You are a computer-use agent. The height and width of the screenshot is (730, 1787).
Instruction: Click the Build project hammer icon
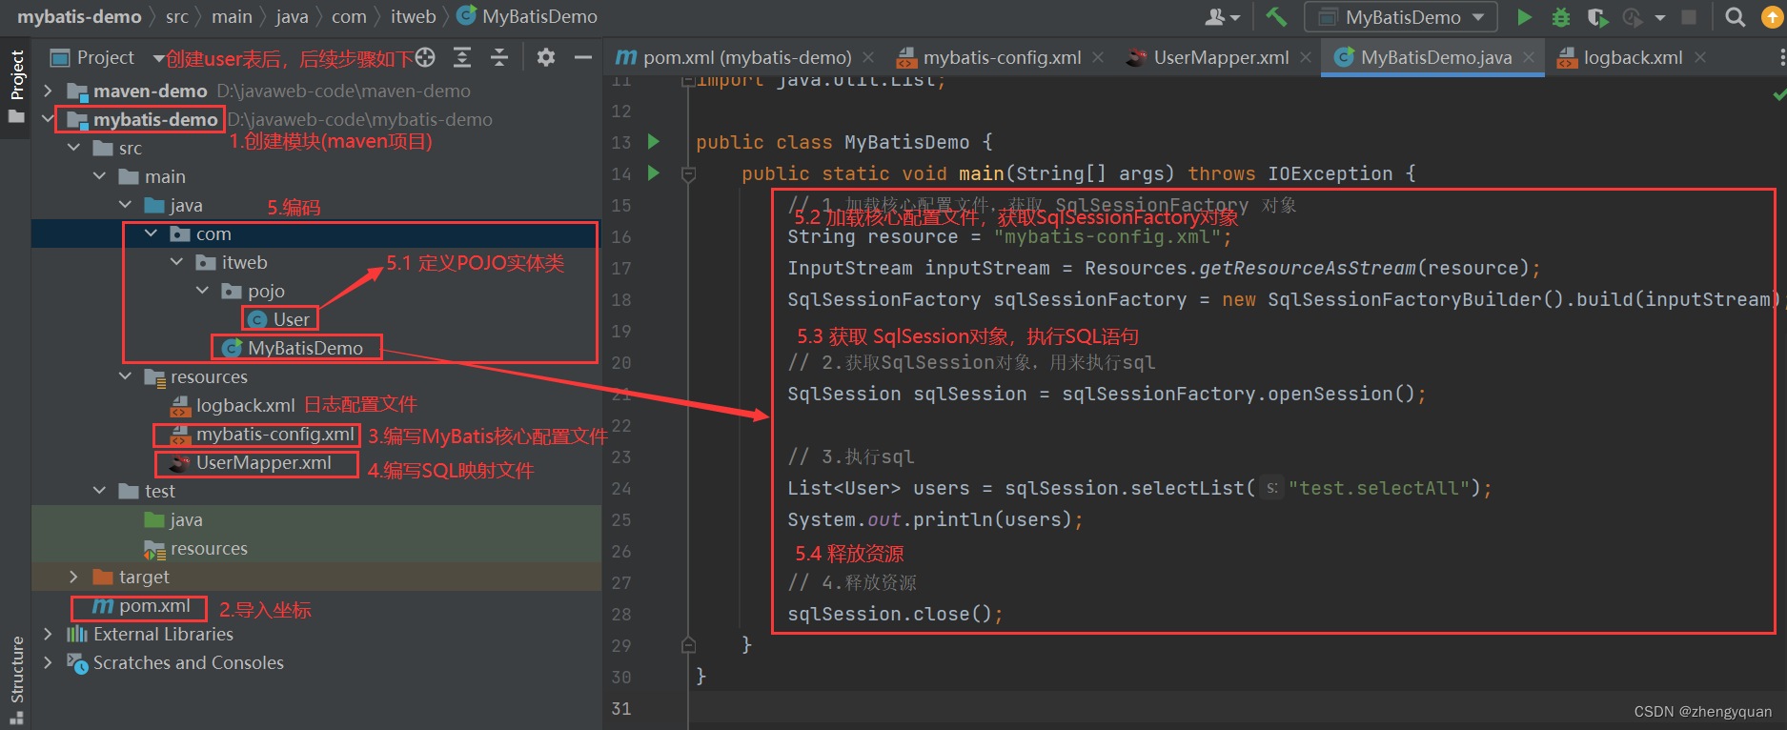[x=1276, y=16]
